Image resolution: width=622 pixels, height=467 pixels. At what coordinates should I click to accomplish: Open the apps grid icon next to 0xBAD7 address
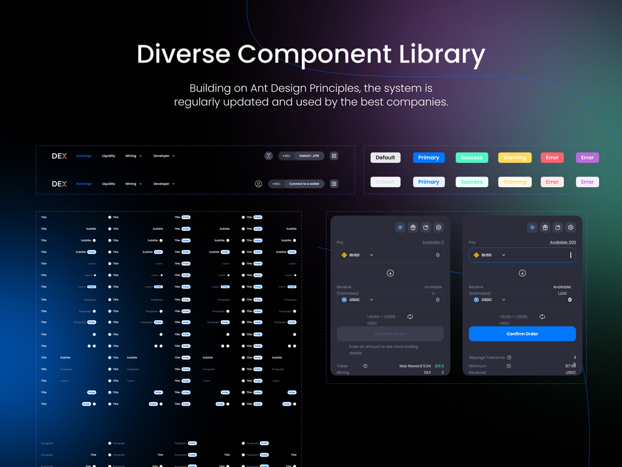(x=334, y=156)
